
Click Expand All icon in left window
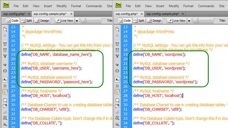point(5,56)
